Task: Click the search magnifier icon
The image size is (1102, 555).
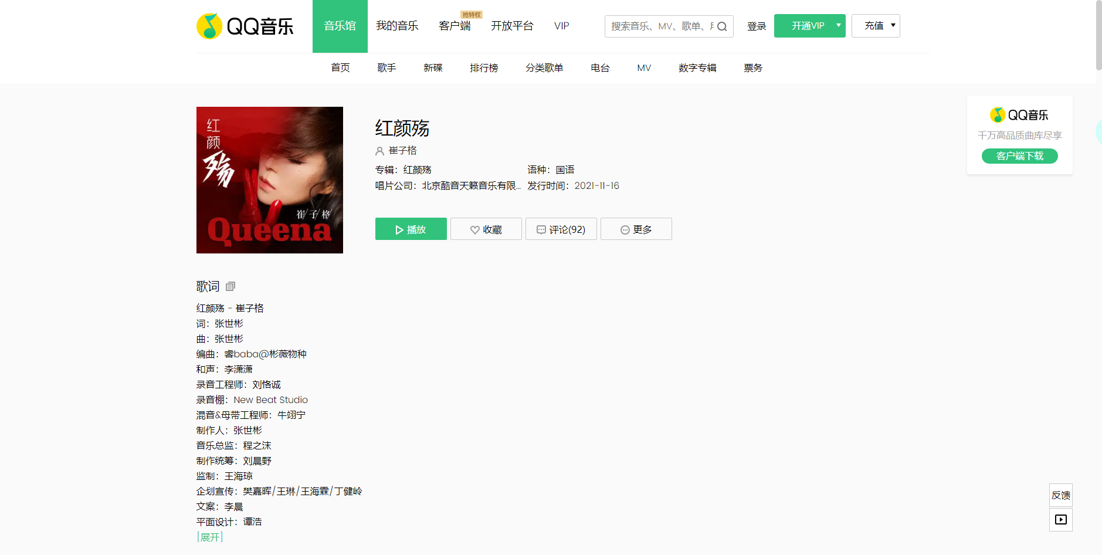Action: click(722, 26)
